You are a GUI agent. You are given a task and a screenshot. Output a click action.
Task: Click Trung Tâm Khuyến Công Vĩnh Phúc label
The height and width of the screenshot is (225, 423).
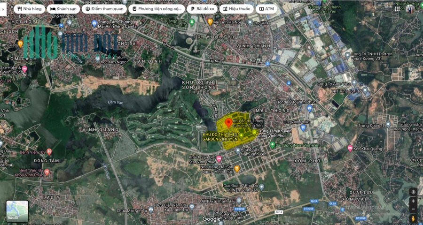coord(275,134)
